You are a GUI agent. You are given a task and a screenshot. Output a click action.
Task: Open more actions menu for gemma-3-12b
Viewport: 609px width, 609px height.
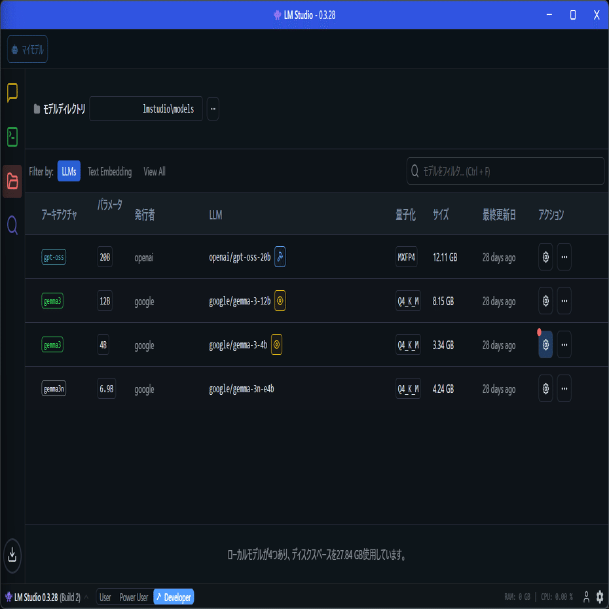[x=564, y=301]
